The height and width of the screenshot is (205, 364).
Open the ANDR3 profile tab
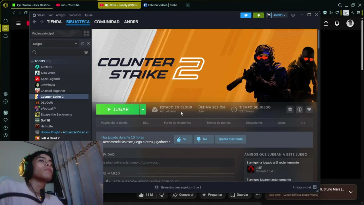tap(131, 22)
